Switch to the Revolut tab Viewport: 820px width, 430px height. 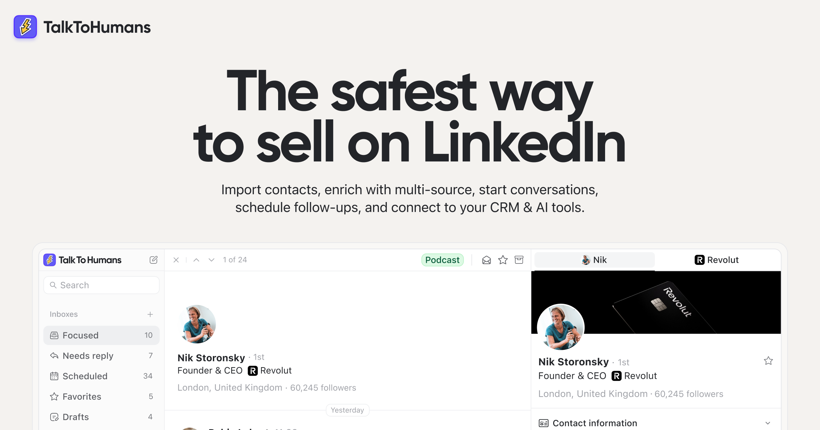[717, 260]
